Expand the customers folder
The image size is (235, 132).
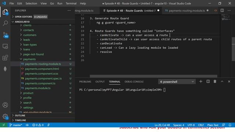pos(30,35)
